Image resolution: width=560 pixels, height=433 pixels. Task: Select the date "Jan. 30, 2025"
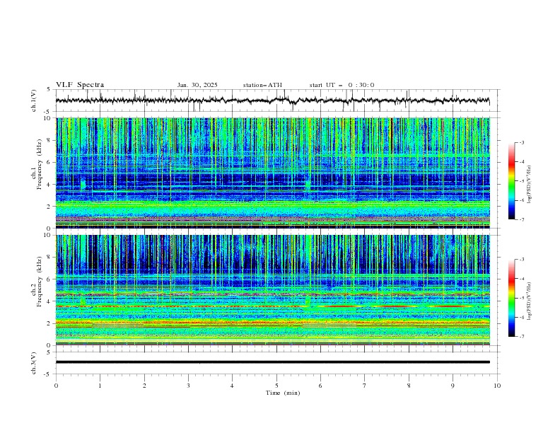pyautogui.click(x=197, y=85)
